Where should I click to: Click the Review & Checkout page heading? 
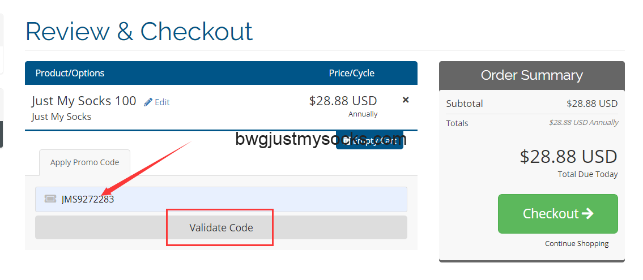tap(139, 31)
